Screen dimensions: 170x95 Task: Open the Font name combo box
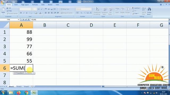click(25, 9)
